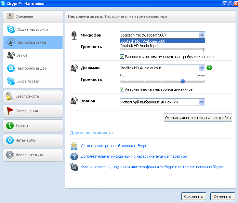
Task: Switch to the Чаты и SMS section
Action: 33,140
